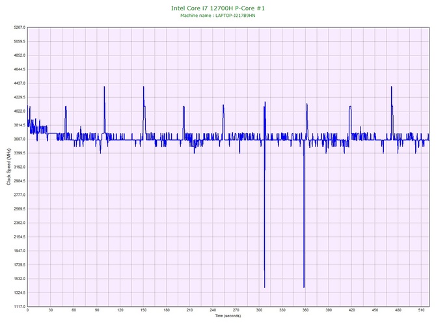Select the 4437.0 y-axis value

point(20,83)
